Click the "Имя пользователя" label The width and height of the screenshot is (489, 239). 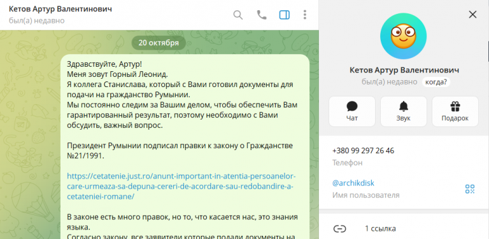366,195
